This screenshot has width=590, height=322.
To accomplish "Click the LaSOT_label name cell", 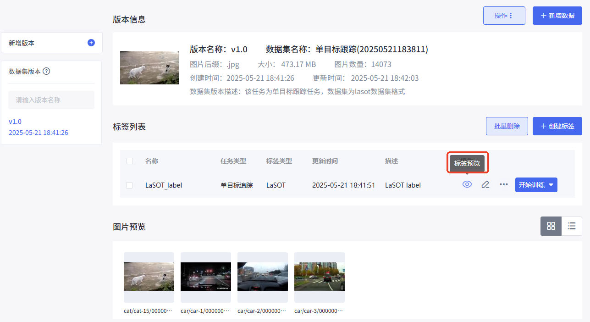I will pos(164,185).
